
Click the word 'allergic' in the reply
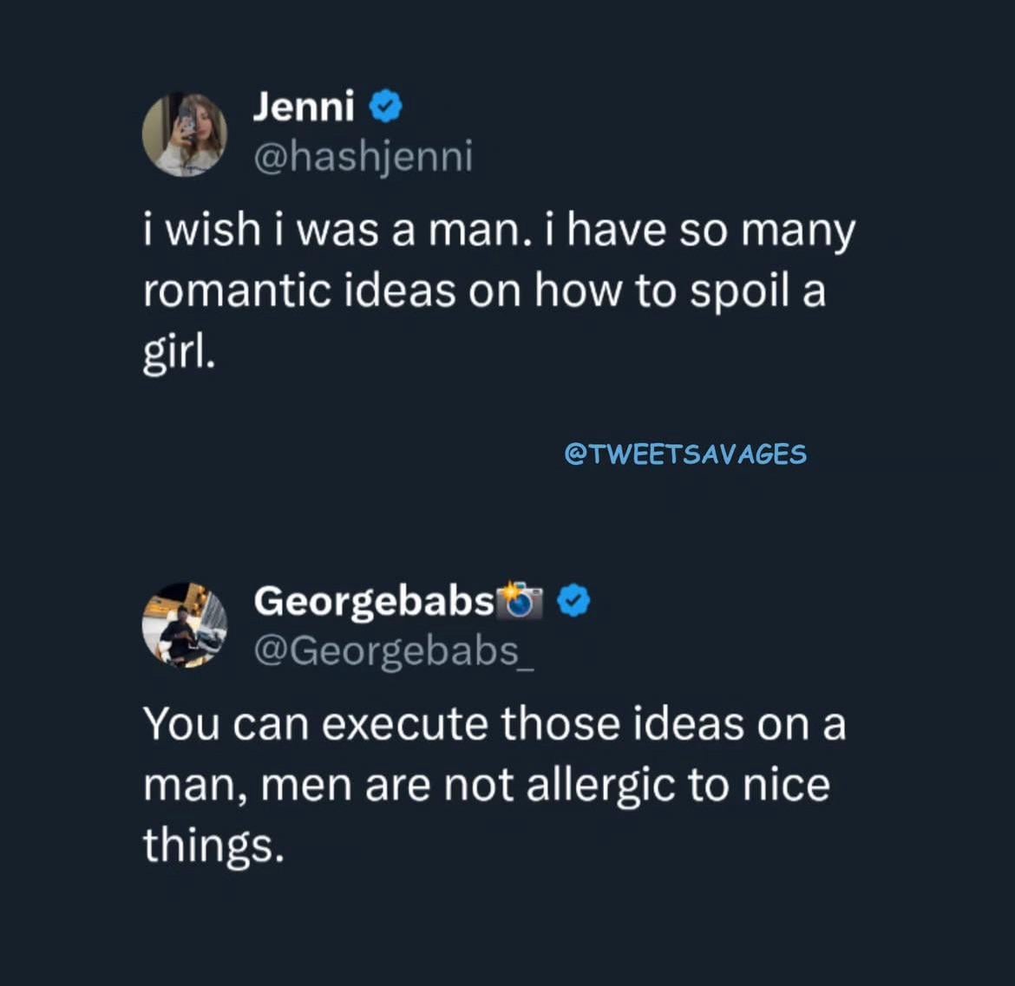(600, 785)
